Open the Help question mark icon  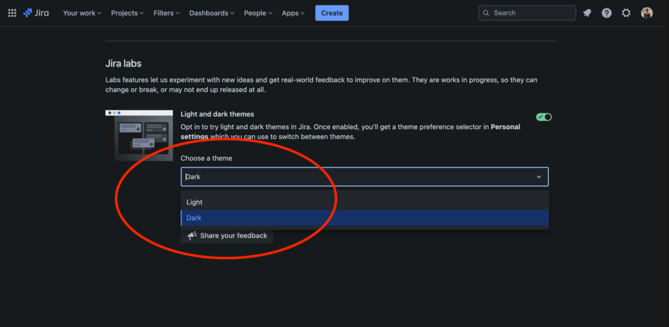[607, 13]
